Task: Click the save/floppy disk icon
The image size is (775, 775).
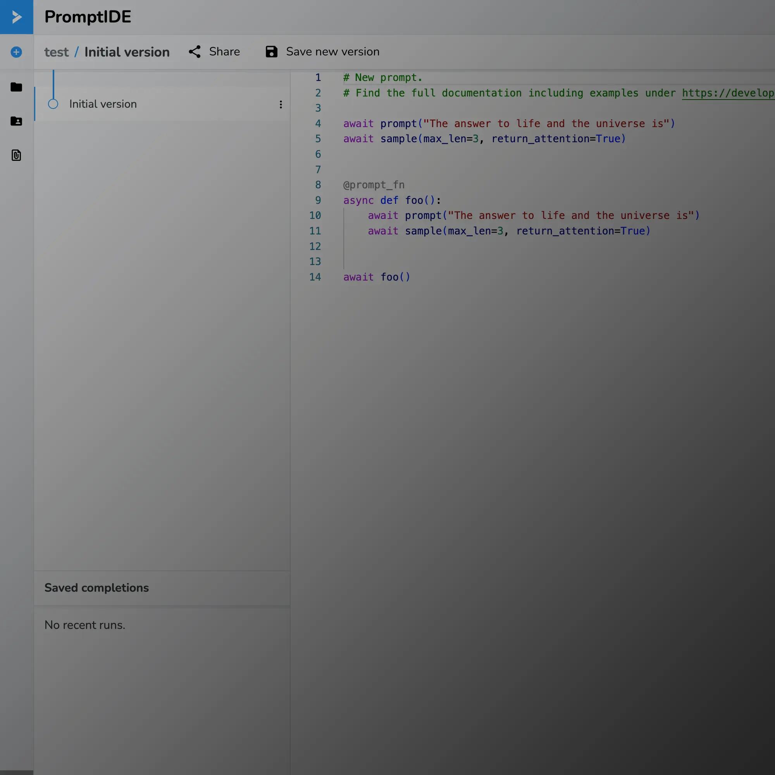Action: (x=272, y=52)
